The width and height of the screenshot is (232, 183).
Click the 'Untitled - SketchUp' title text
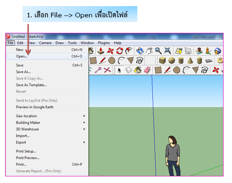[28, 37]
